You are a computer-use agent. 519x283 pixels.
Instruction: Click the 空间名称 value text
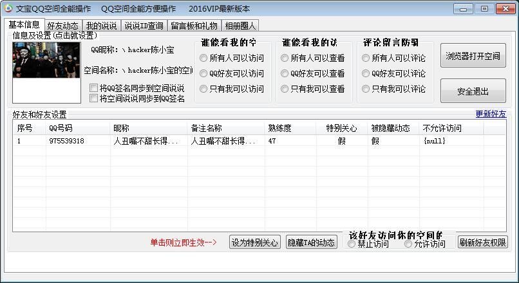(157, 70)
